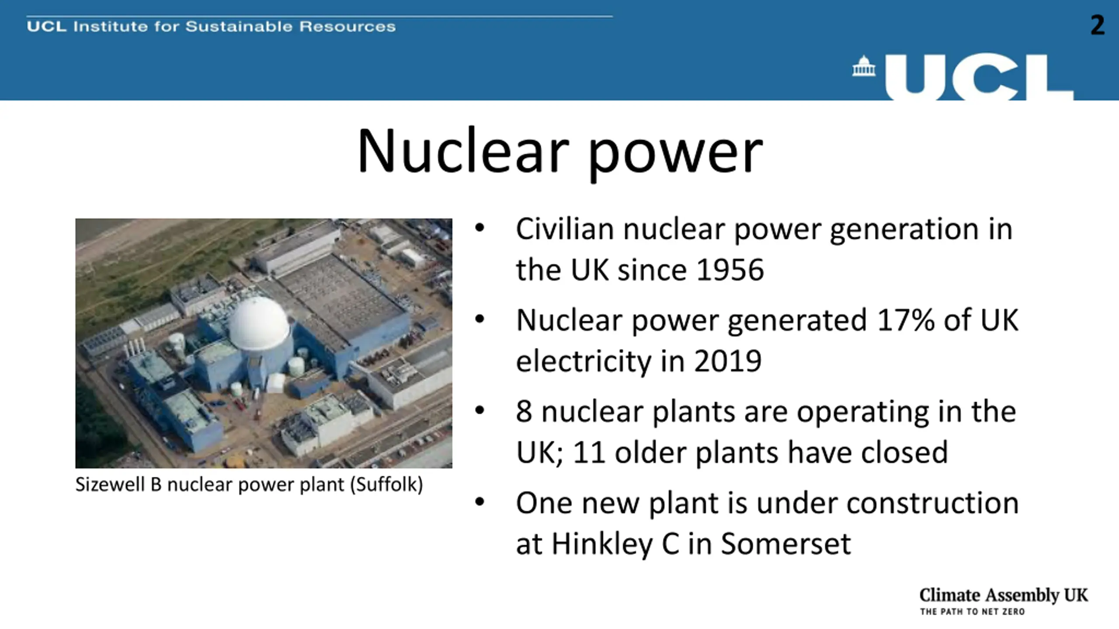
Task: Click the text 'electricity in 2019'
Action: pos(639,362)
